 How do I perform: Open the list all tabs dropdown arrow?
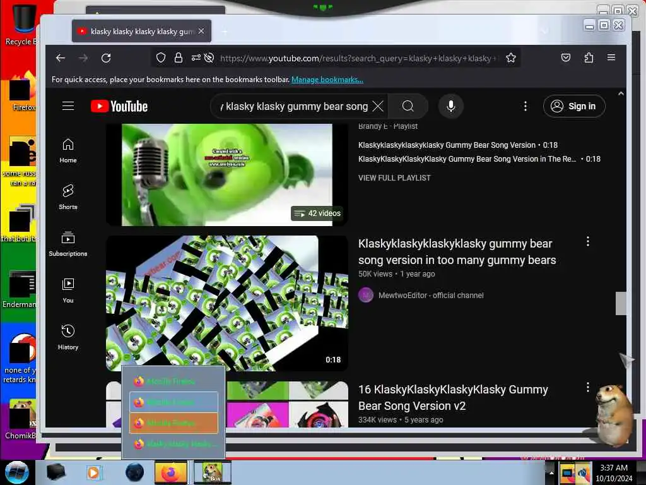544,31
